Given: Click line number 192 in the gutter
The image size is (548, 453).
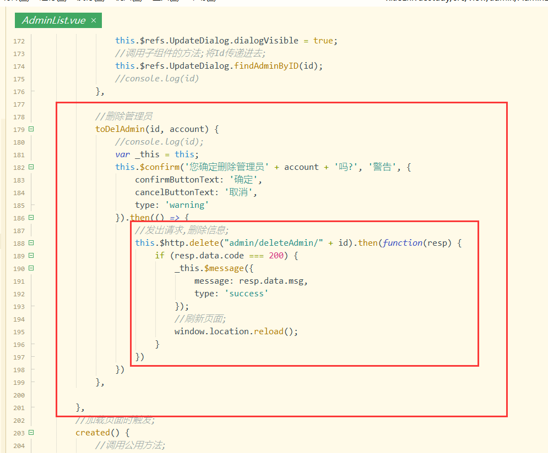Looking at the screenshot, I should (19, 294).
